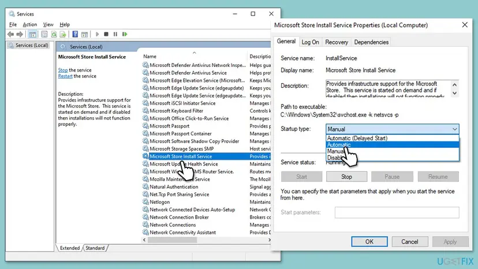Switch to the Standard view tab

click(x=95, y=248)
